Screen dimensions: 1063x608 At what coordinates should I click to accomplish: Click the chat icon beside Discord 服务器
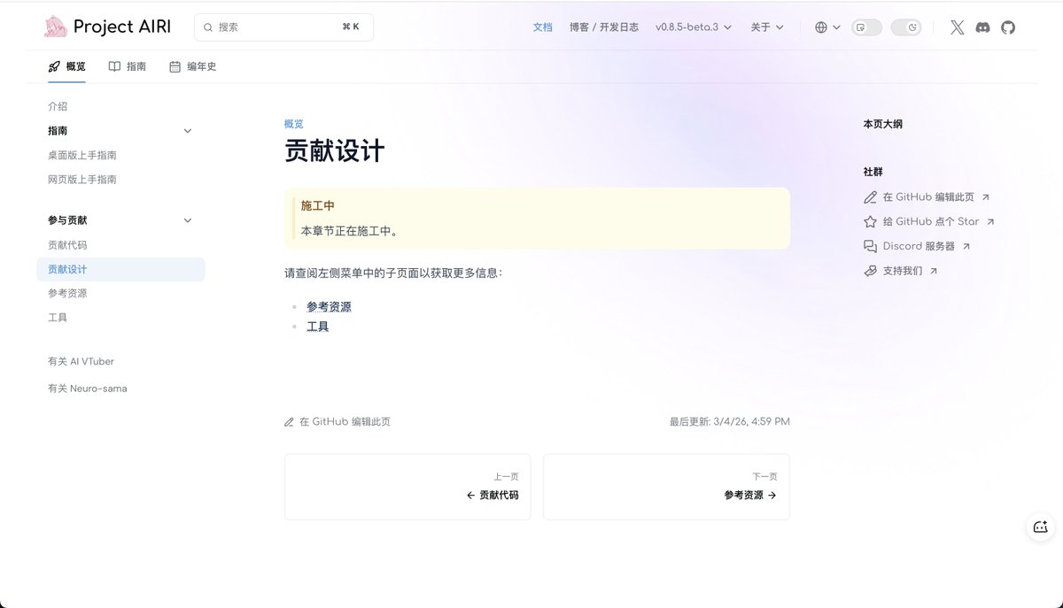click(x=870, y=246)
